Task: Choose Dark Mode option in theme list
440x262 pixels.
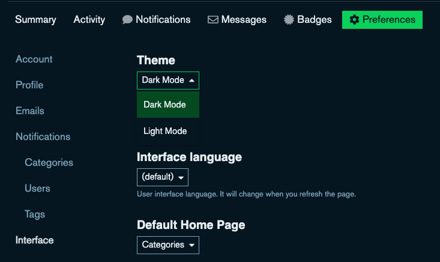Action: [165, 105]
